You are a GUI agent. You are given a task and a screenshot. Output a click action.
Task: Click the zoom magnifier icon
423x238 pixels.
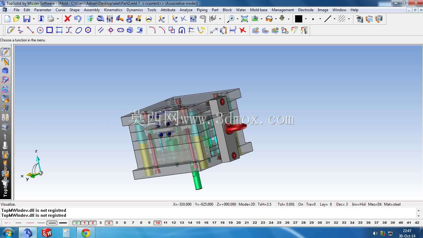click(x=231, y=19)
